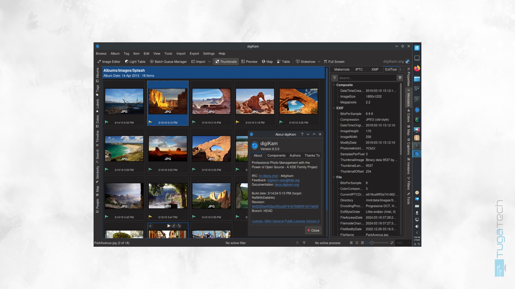The height and width of the screenshot is (289, 515).
Task: Open the Colors right sidebar tab
Action: click(409, 116)
